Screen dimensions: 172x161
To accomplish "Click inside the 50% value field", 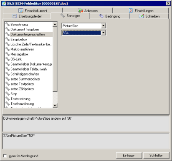I will [x=81, y=33].
